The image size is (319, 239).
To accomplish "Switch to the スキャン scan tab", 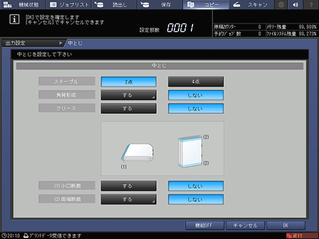I will point(251,4).
